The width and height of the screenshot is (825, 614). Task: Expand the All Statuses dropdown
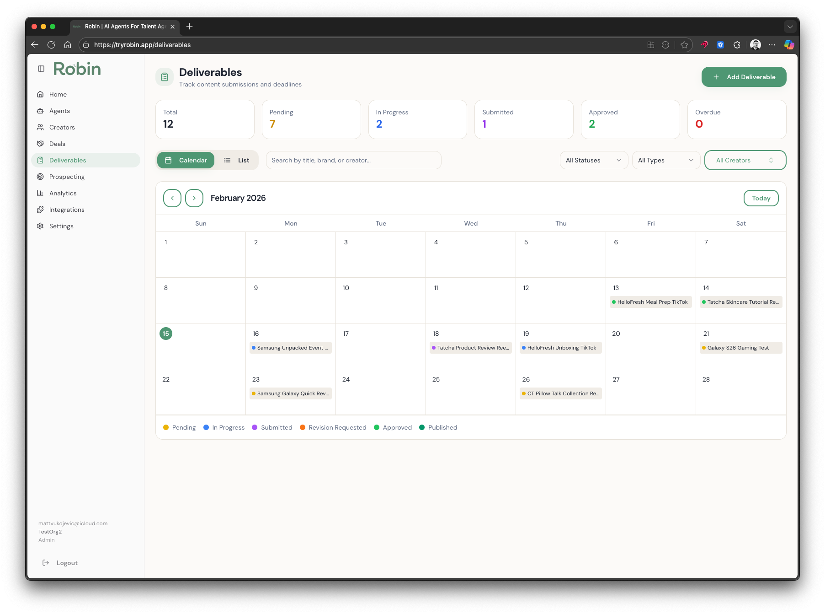tap(594, 160)
